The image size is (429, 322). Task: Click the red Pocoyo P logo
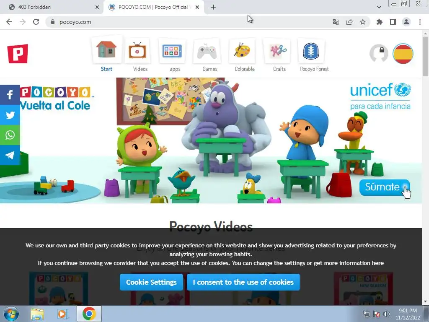(x=18, y=54)
